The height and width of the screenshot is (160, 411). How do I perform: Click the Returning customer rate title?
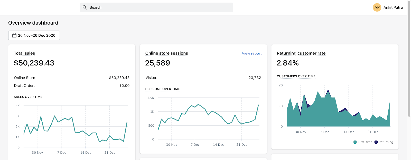(x=301, y=53)
